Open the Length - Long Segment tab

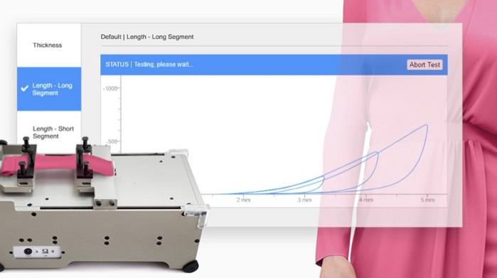(49, 89)
